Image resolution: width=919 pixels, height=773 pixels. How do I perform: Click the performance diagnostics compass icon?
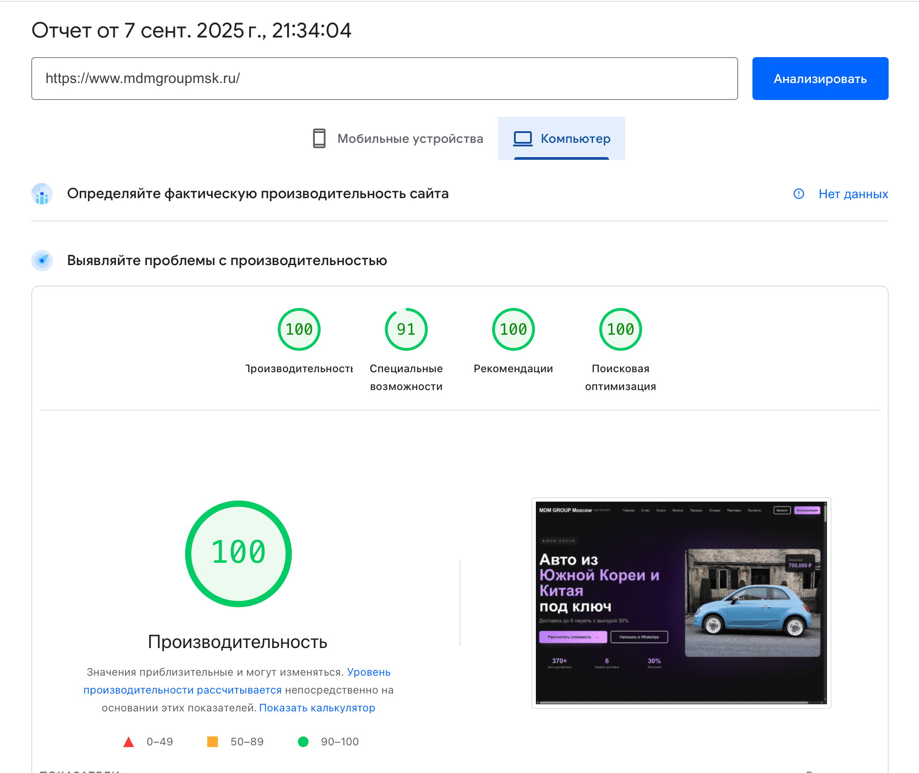[42, 261]
